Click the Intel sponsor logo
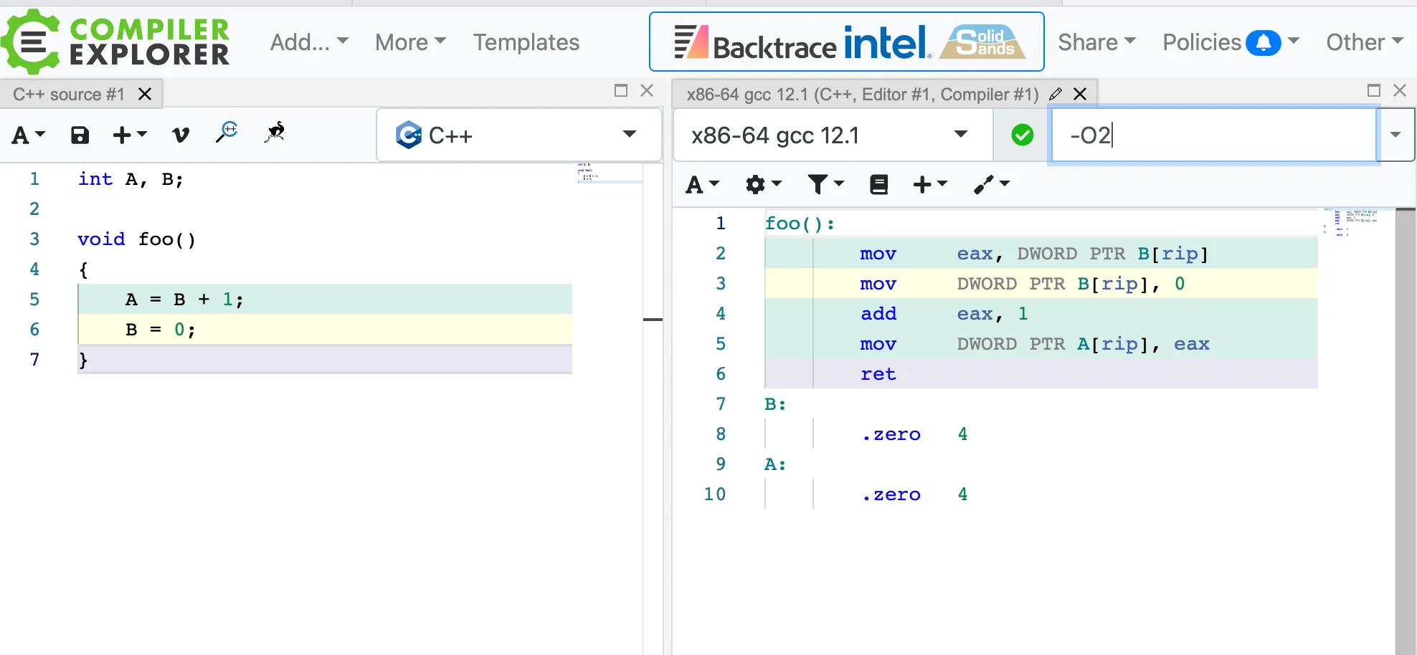The image size is (1417, 655). click(887, 42)
